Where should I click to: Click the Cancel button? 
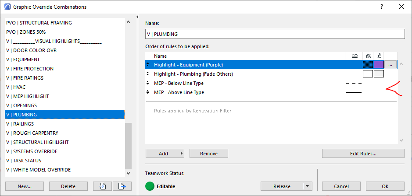(341, 186)
